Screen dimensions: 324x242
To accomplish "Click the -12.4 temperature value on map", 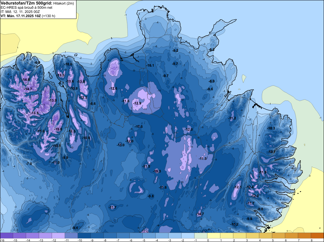I will tap(250, 187).
